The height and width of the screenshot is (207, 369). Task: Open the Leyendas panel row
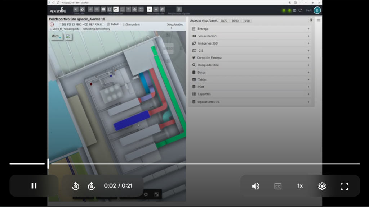tap(251, 94)
